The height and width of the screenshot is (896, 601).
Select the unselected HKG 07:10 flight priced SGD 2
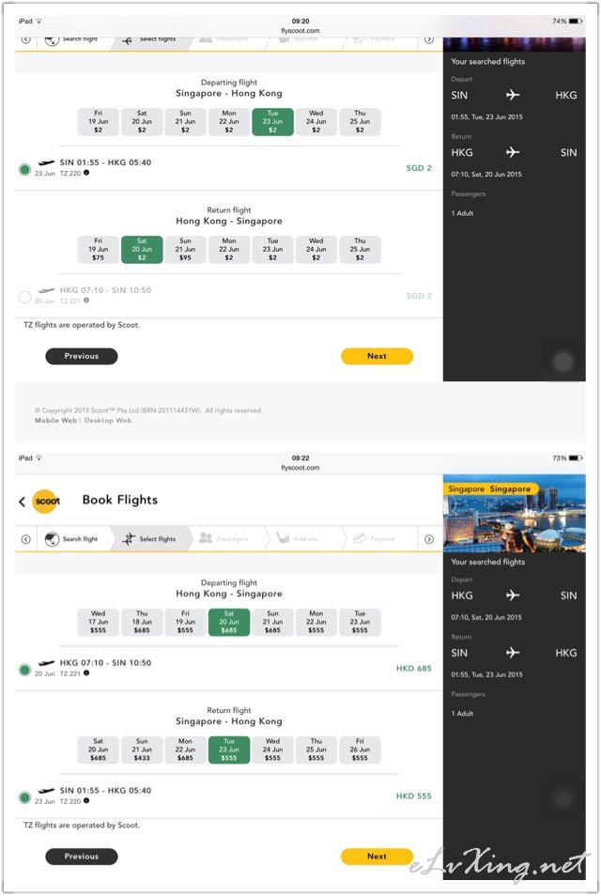pyautogui.click(x=24, y=297)
